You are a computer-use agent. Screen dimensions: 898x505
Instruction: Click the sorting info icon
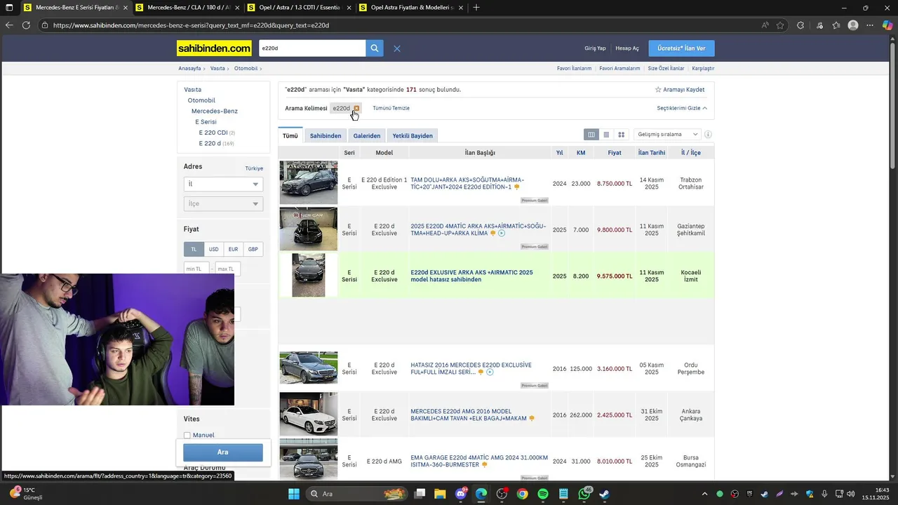(x=708, y=135)
